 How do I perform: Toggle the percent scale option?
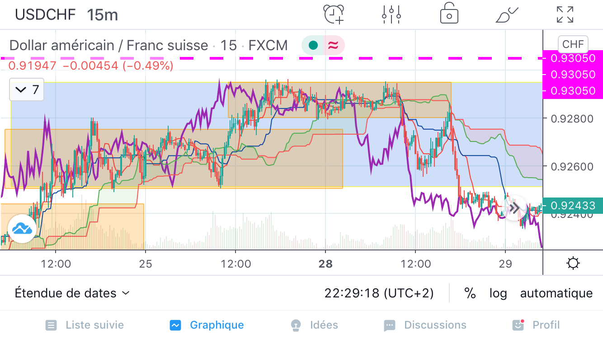pyautogui.click(x=470, y=293)
